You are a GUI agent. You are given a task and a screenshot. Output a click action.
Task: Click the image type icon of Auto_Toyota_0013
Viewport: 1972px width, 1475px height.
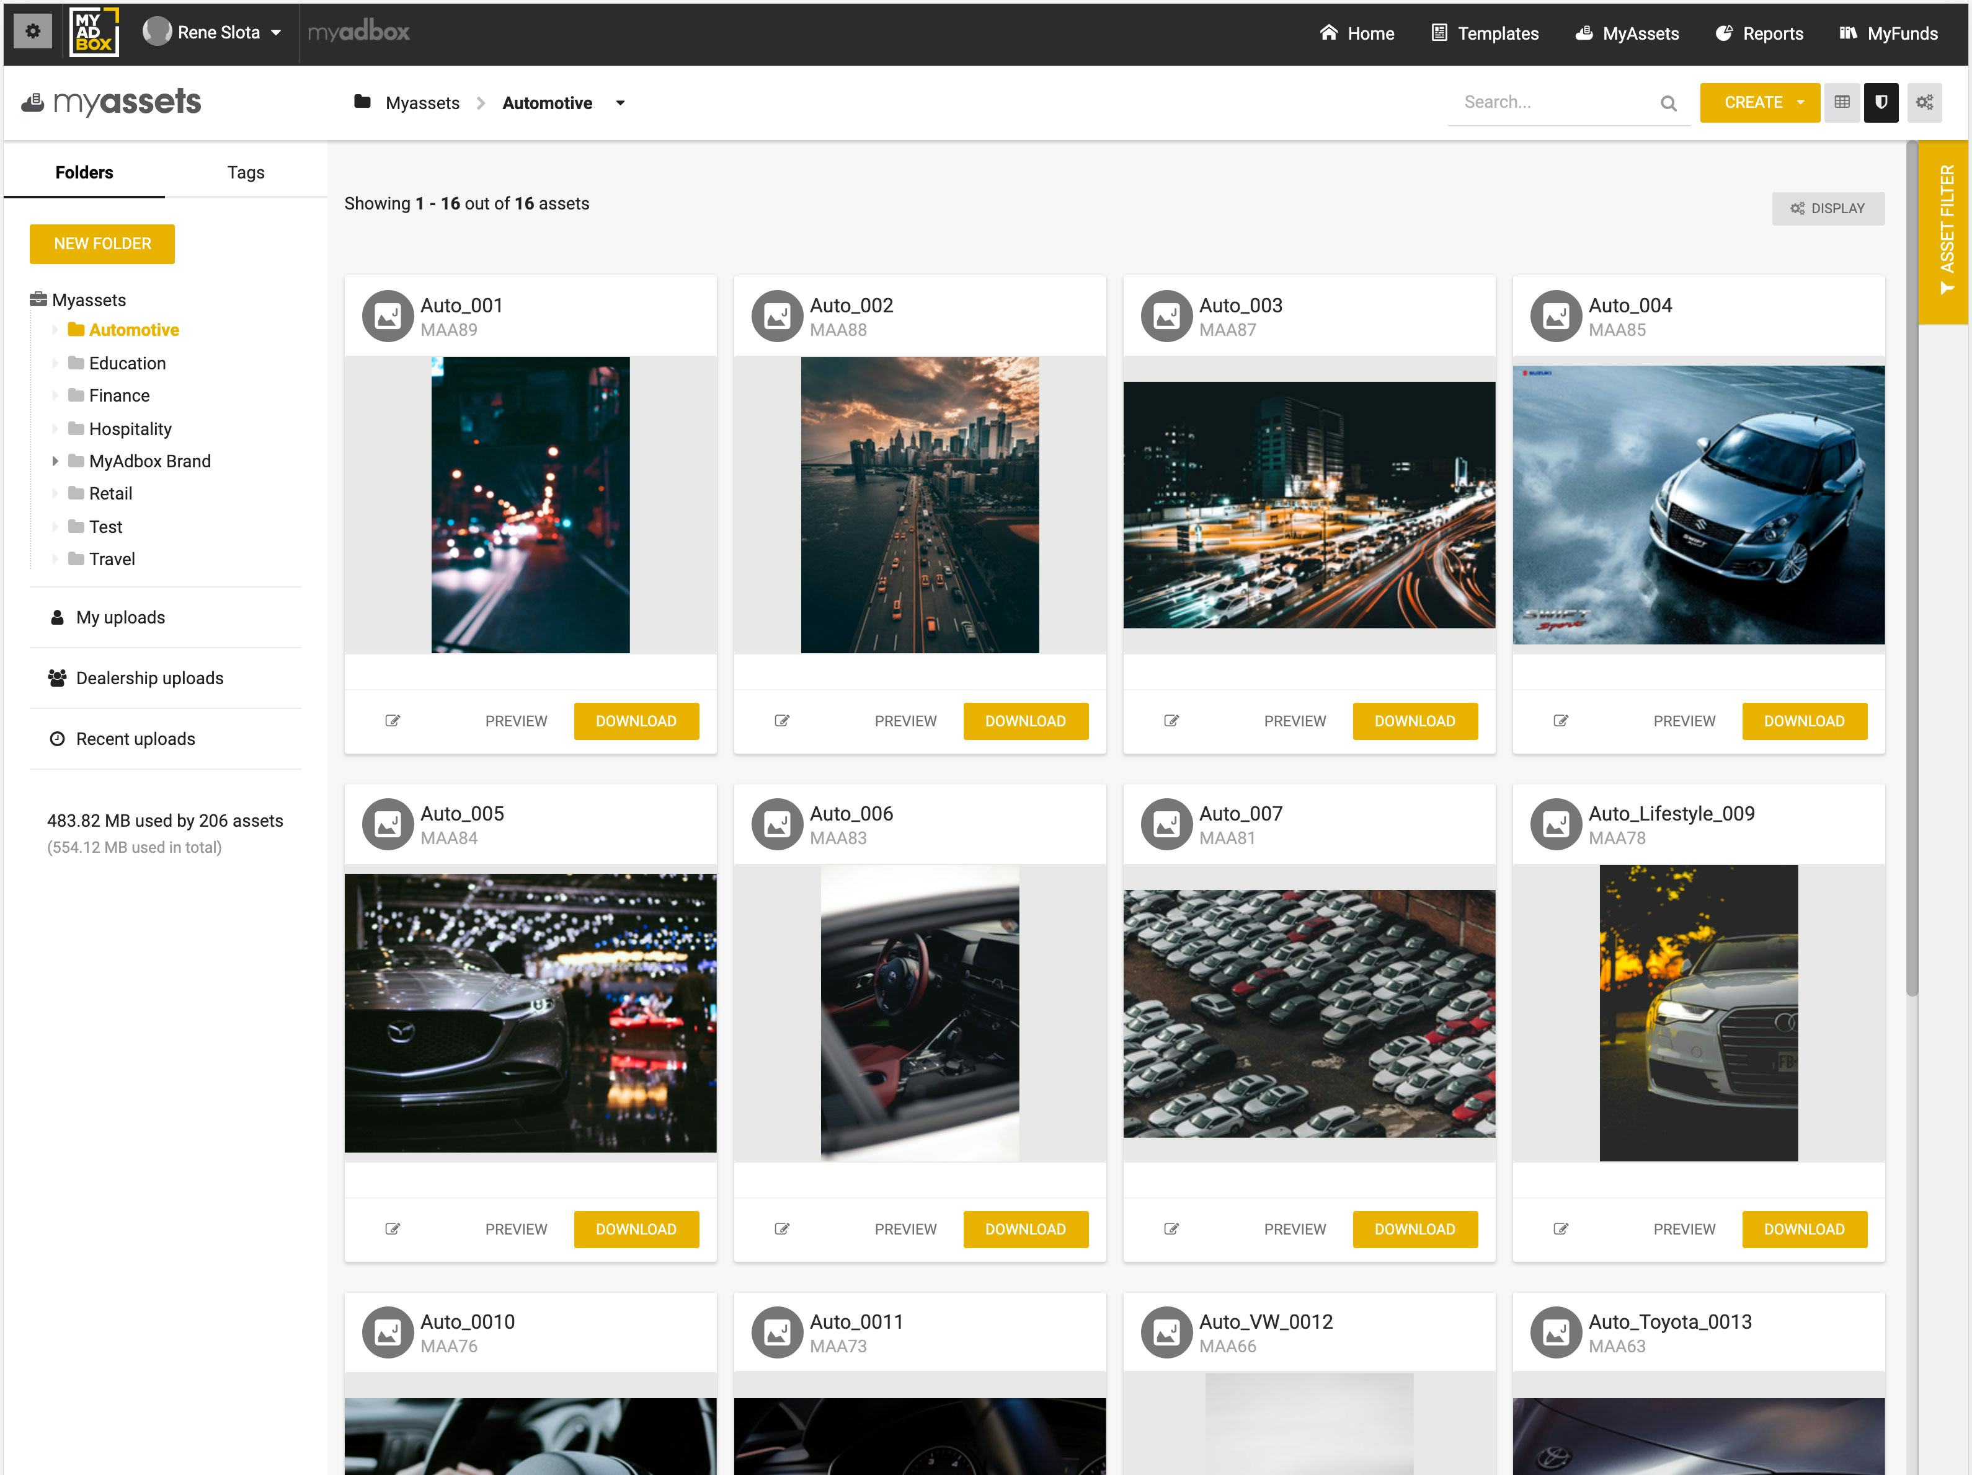click(x=1556, y=1332)
